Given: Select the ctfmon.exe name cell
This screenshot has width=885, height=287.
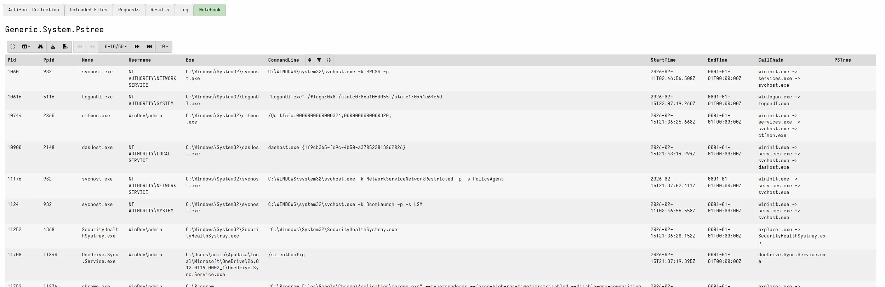Looking at the screenshot, I should (x=96, y=116).
